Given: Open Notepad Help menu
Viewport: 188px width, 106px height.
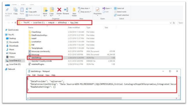Looking at the screenshot, I should point(53,75).
